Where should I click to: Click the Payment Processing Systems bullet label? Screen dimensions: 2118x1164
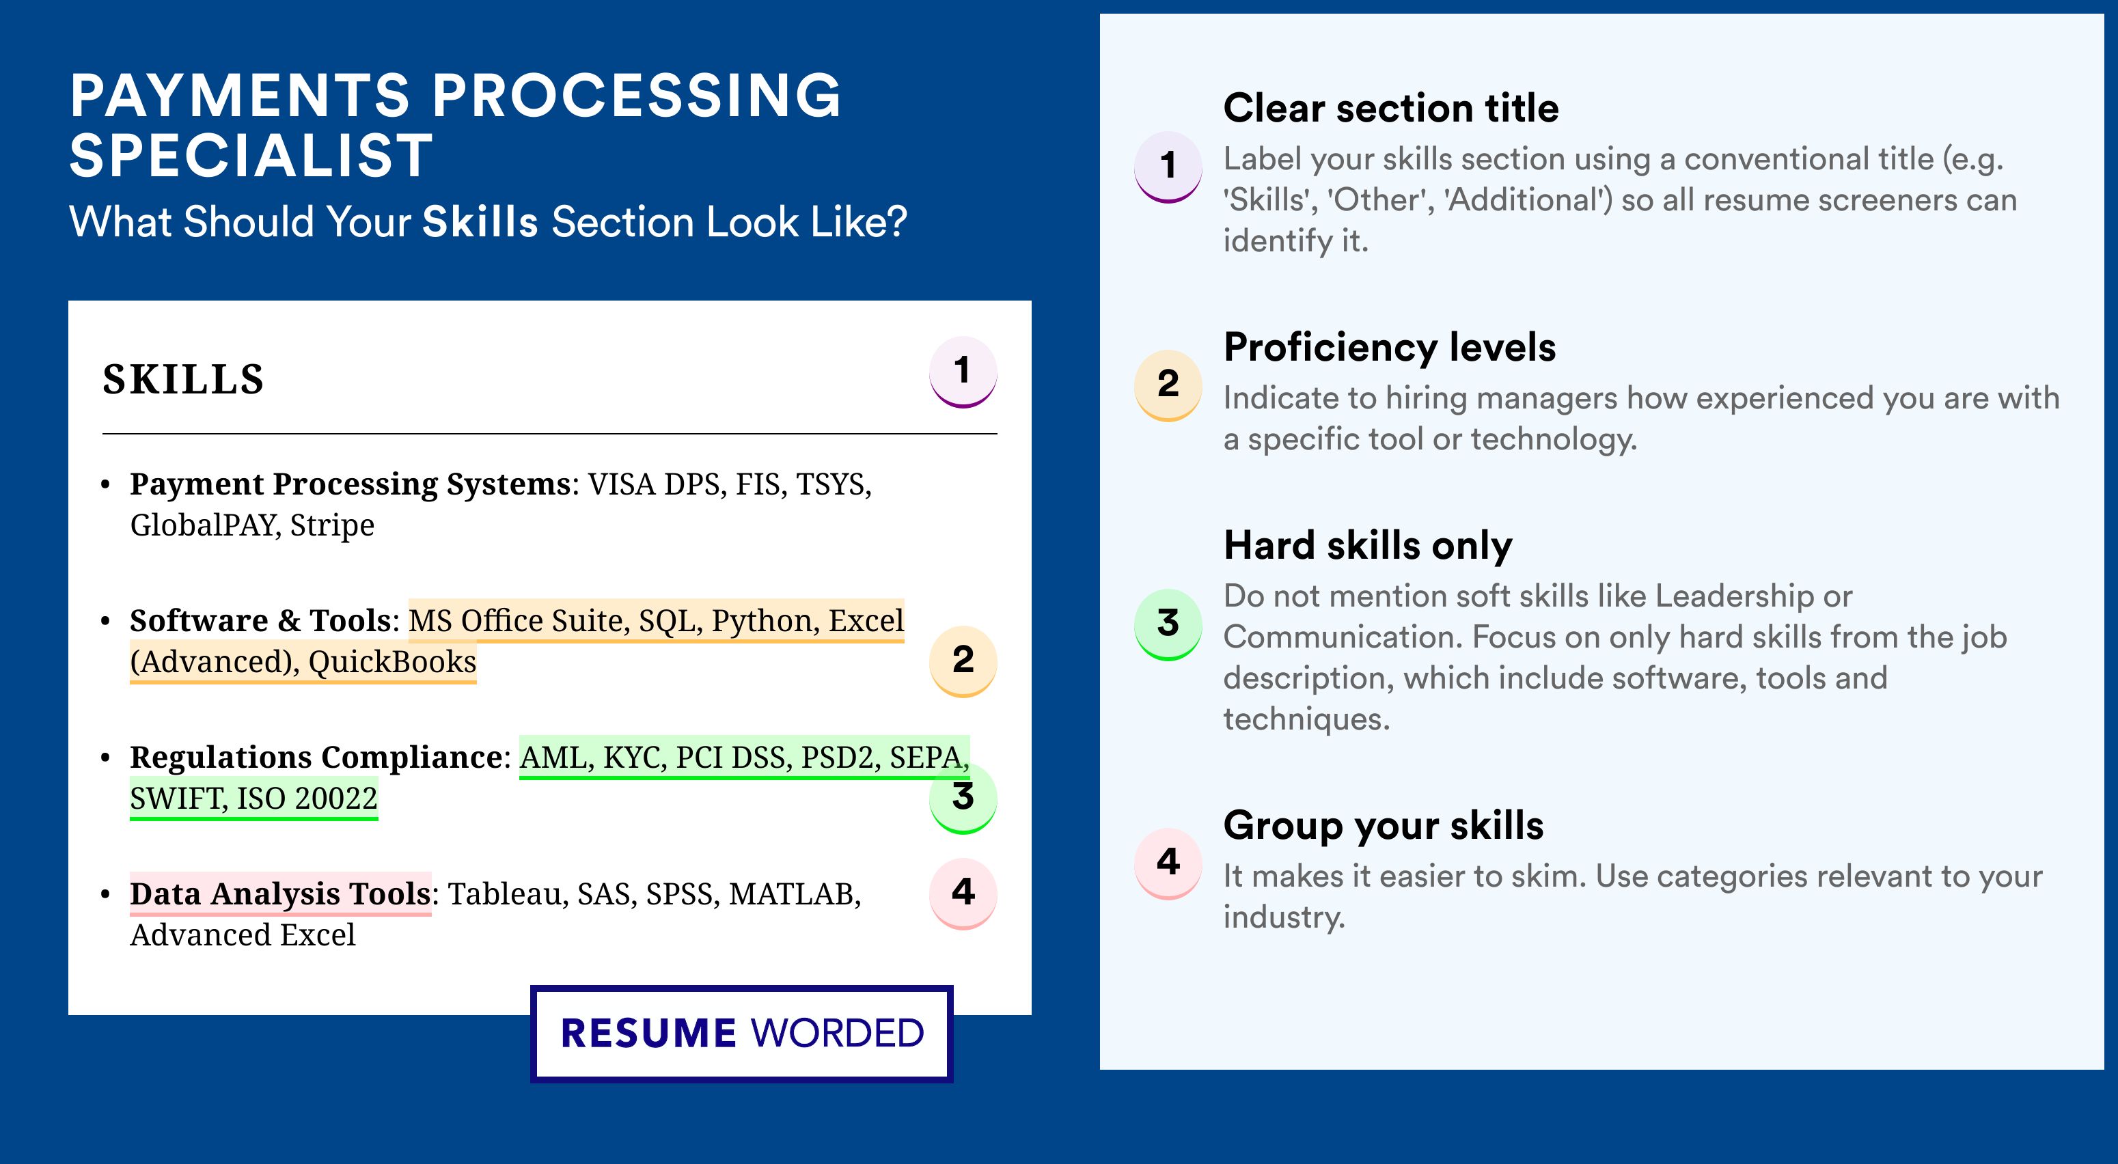350,484
